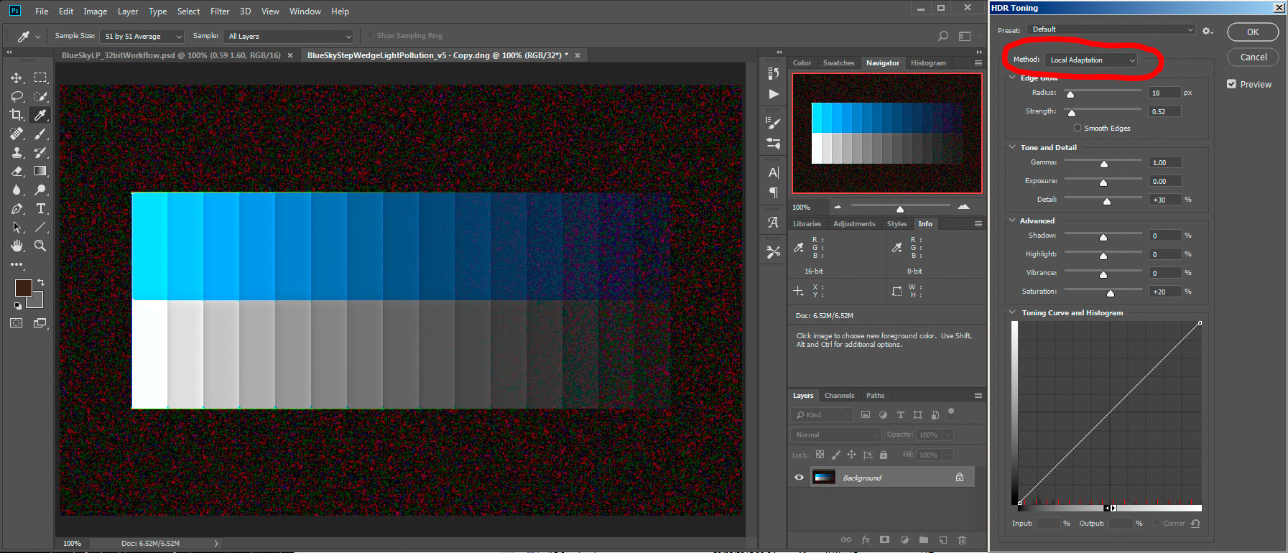Select the Horizontal Type tool

(x=41, y=209)
